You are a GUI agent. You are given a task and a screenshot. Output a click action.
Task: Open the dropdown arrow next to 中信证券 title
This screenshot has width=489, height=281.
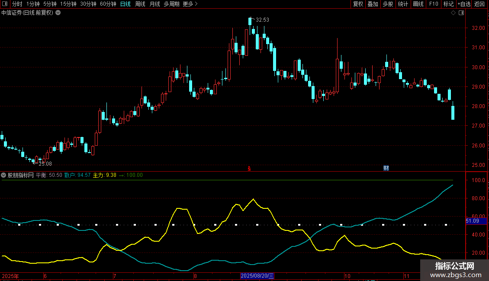click(58, 13)
